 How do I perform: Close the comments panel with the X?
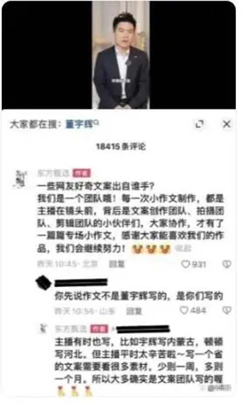(x=227, y=124)
